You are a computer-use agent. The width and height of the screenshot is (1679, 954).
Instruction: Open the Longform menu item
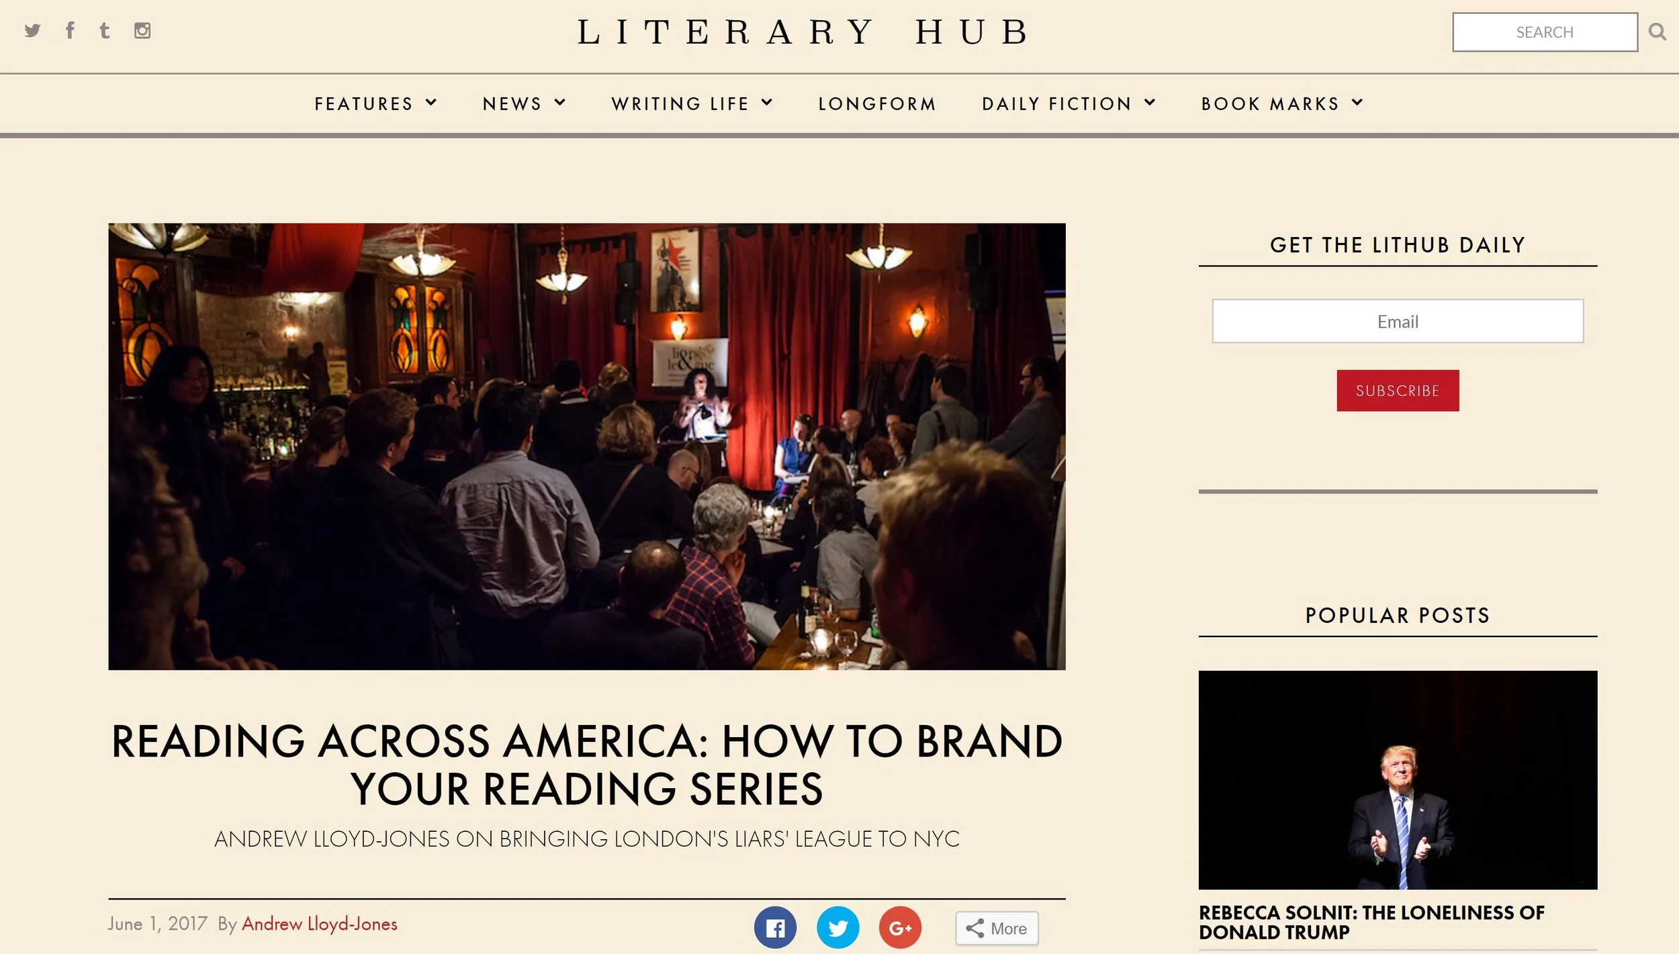(877, 104)
